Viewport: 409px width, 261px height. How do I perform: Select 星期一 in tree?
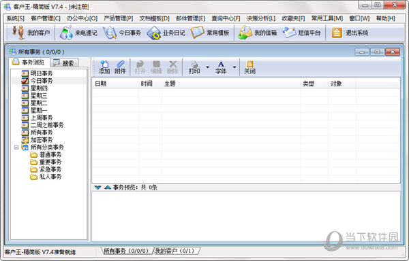coord(39,111)
